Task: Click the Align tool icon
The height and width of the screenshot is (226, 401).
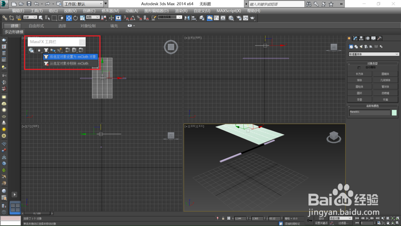Action: (194, 18)
